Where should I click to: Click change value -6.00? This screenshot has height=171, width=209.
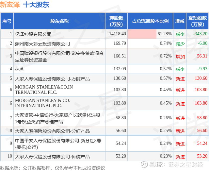pos(202,43)
